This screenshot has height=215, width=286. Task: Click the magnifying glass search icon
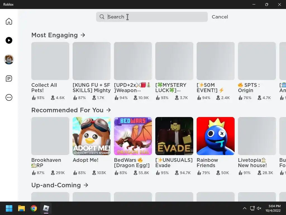tap(102, 17)
